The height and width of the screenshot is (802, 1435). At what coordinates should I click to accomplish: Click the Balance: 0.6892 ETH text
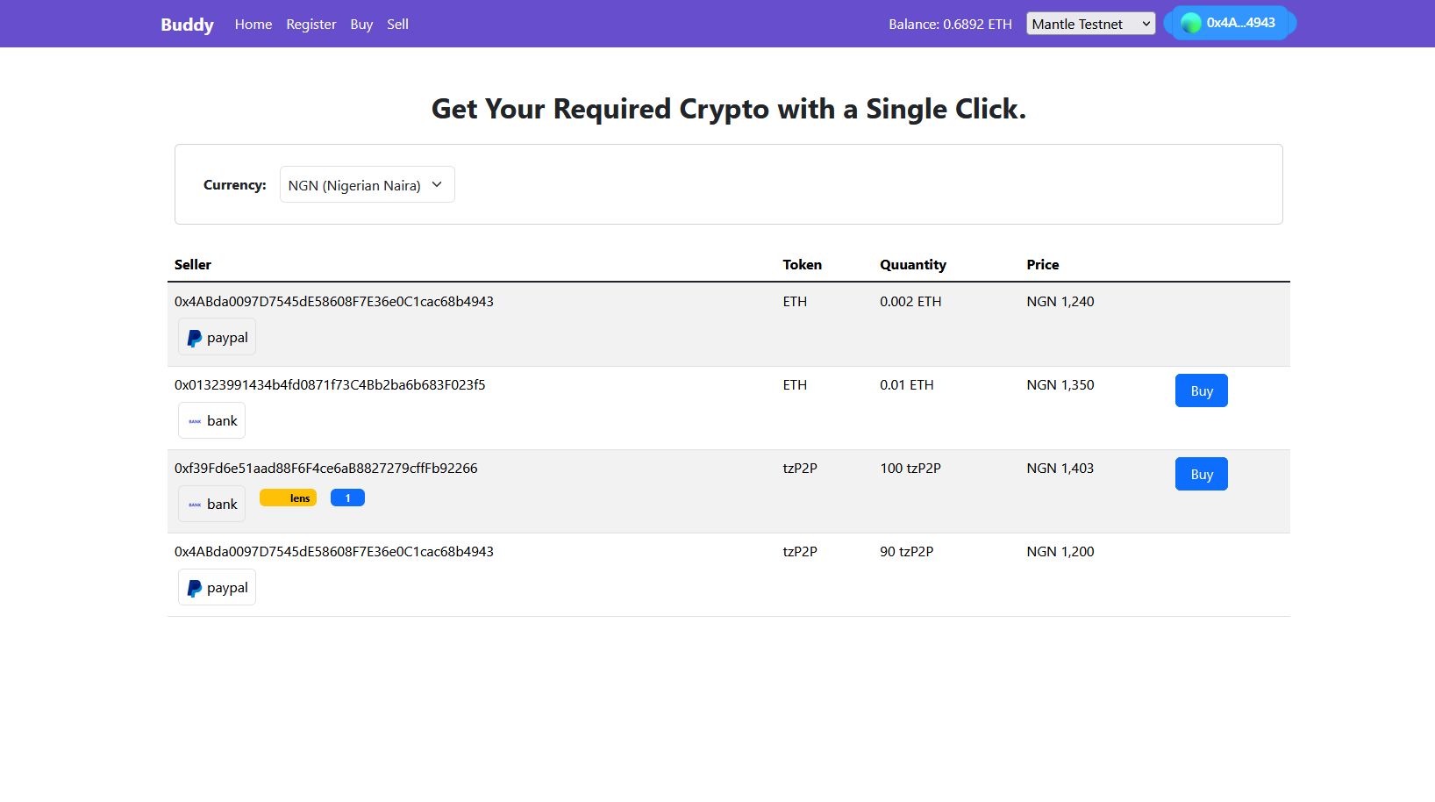point(950,25)
